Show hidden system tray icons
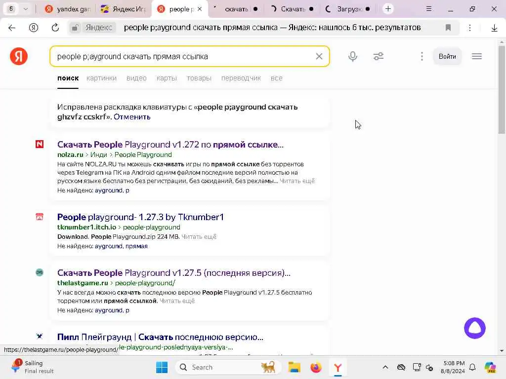Image resolution: width=506 pixels, height=379 pixels. point(385,367)
